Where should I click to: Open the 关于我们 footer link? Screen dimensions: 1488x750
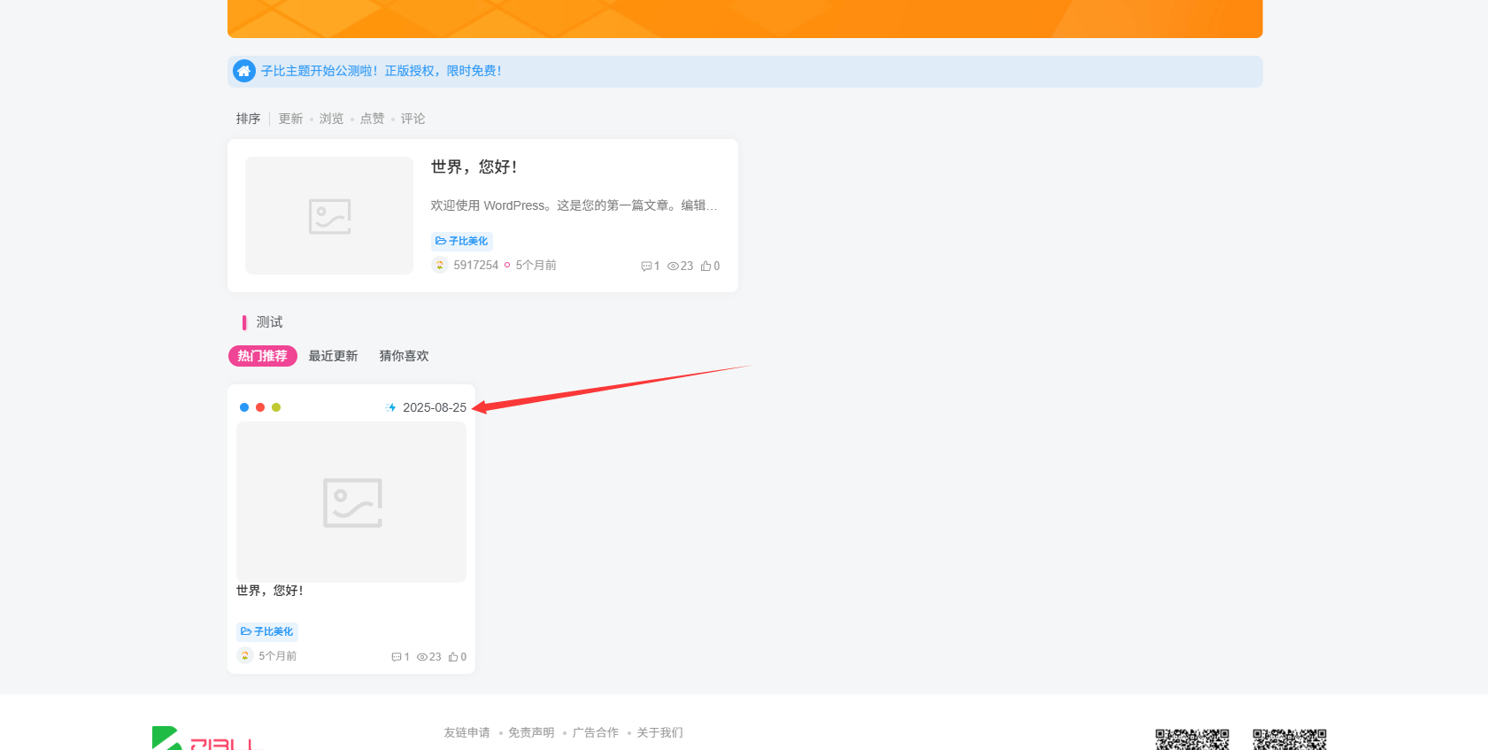point(660,733)
